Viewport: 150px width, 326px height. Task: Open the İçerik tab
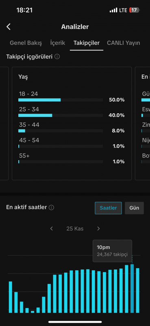[x=58, y=43]
